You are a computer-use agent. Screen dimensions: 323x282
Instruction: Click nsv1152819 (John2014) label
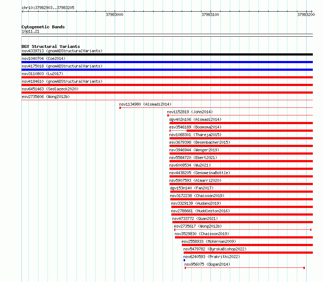190,112
